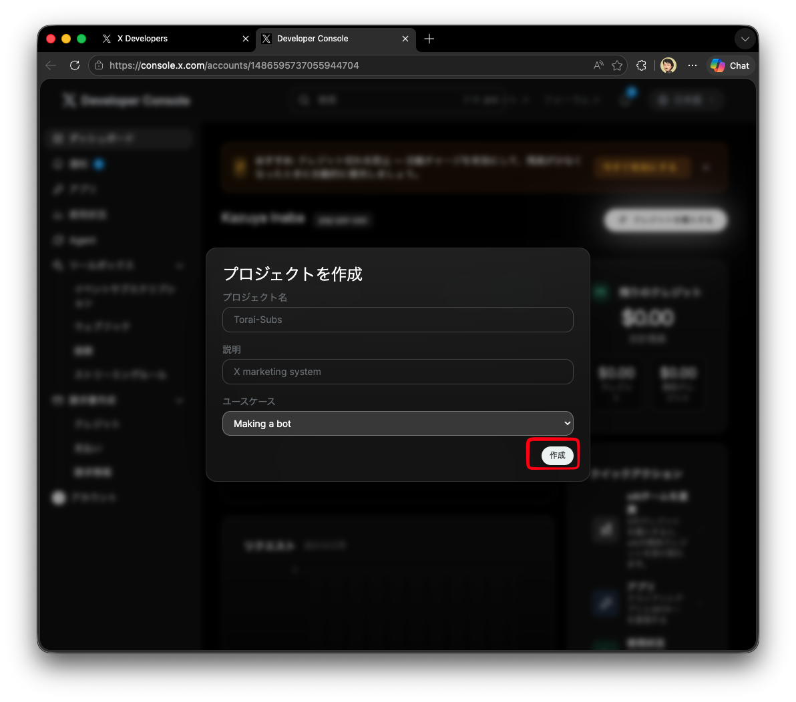Open browser extensions puzzle icon

(x=641, y=65)
